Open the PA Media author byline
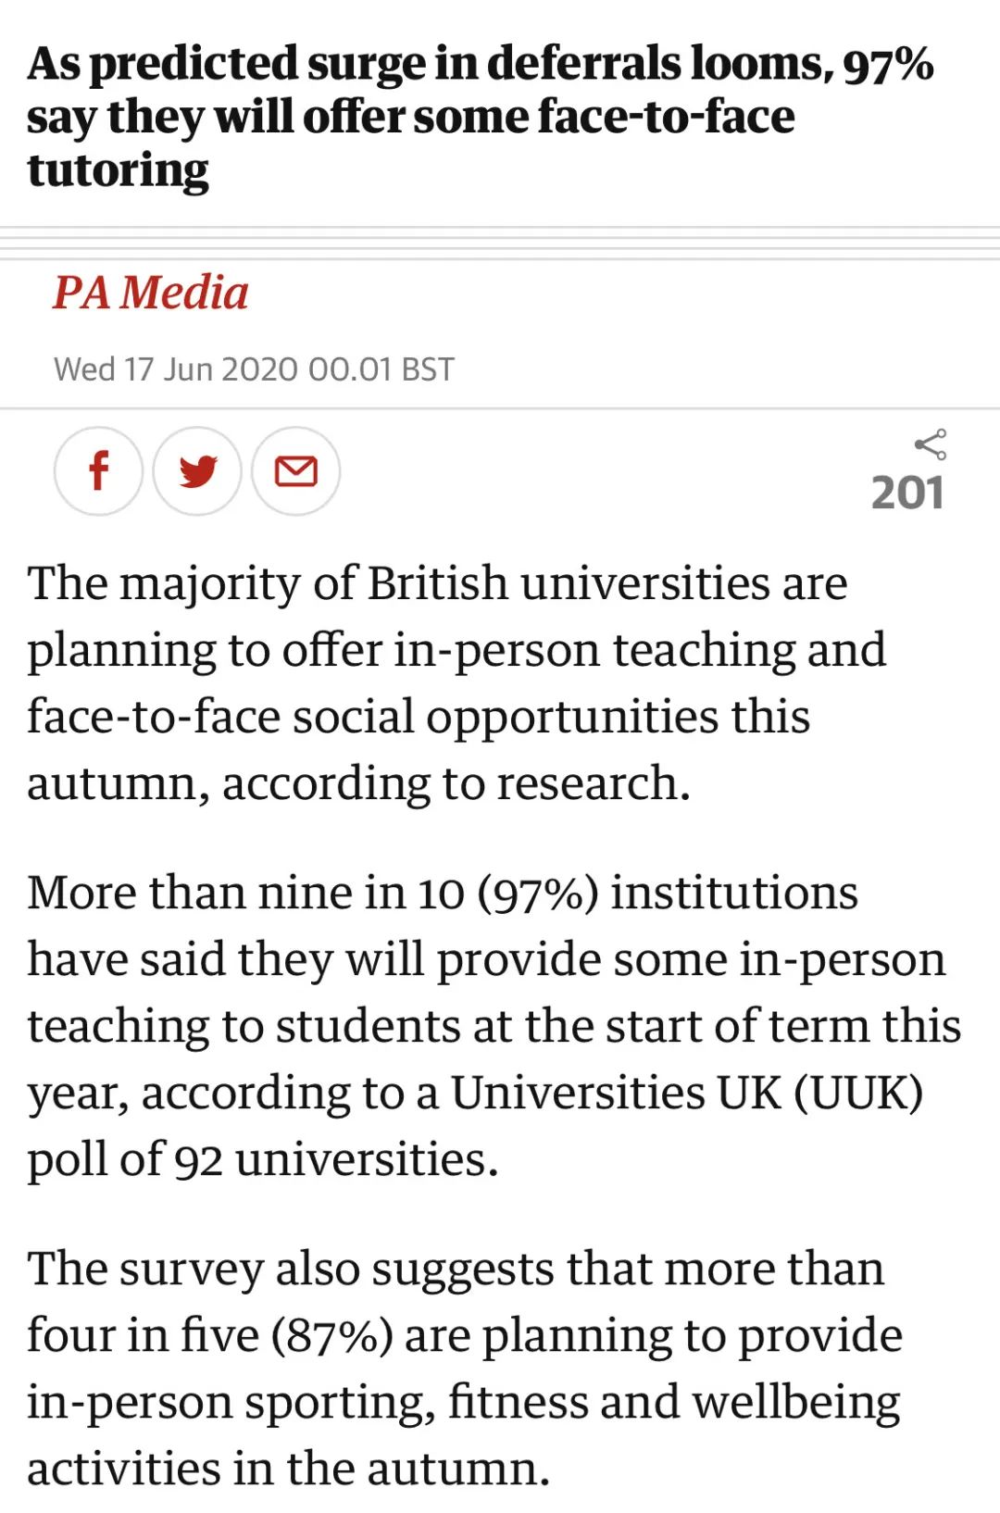Image resolution: width=1000 pixels, height=1513 pixels. tap(150, 293)
